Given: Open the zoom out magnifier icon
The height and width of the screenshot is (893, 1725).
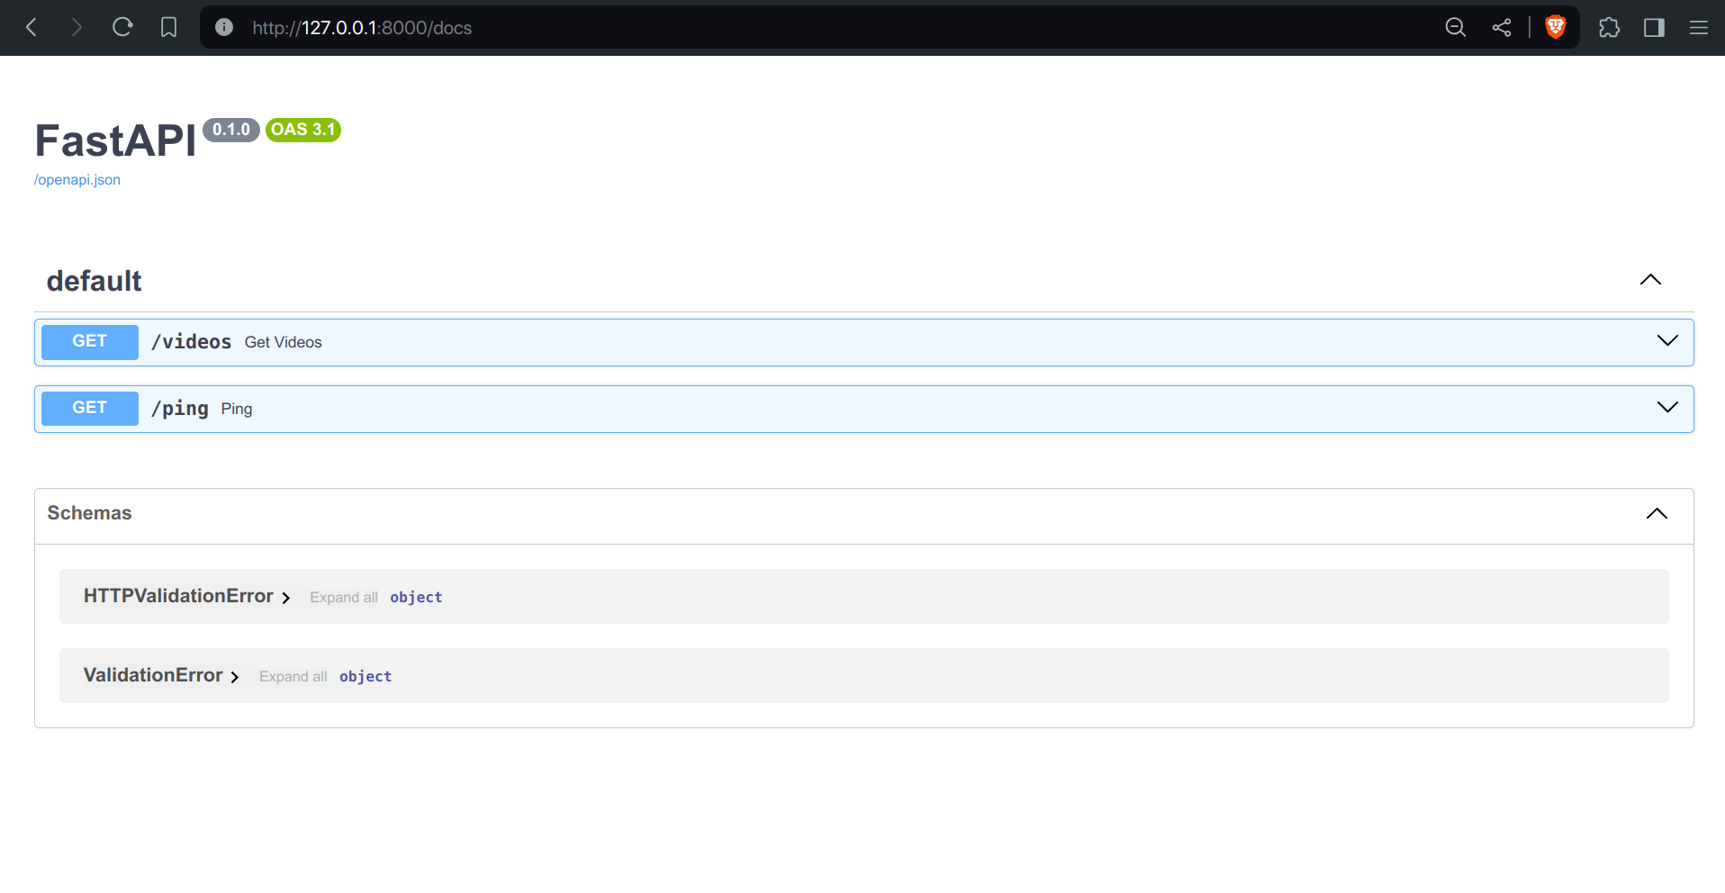Looking at the screenshot, I should pos(1455,27).
